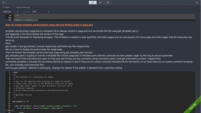Viewport: 201px width, 113px height.
Task: Click the line number 99 in upper code cell
Action: pos(10,16)
